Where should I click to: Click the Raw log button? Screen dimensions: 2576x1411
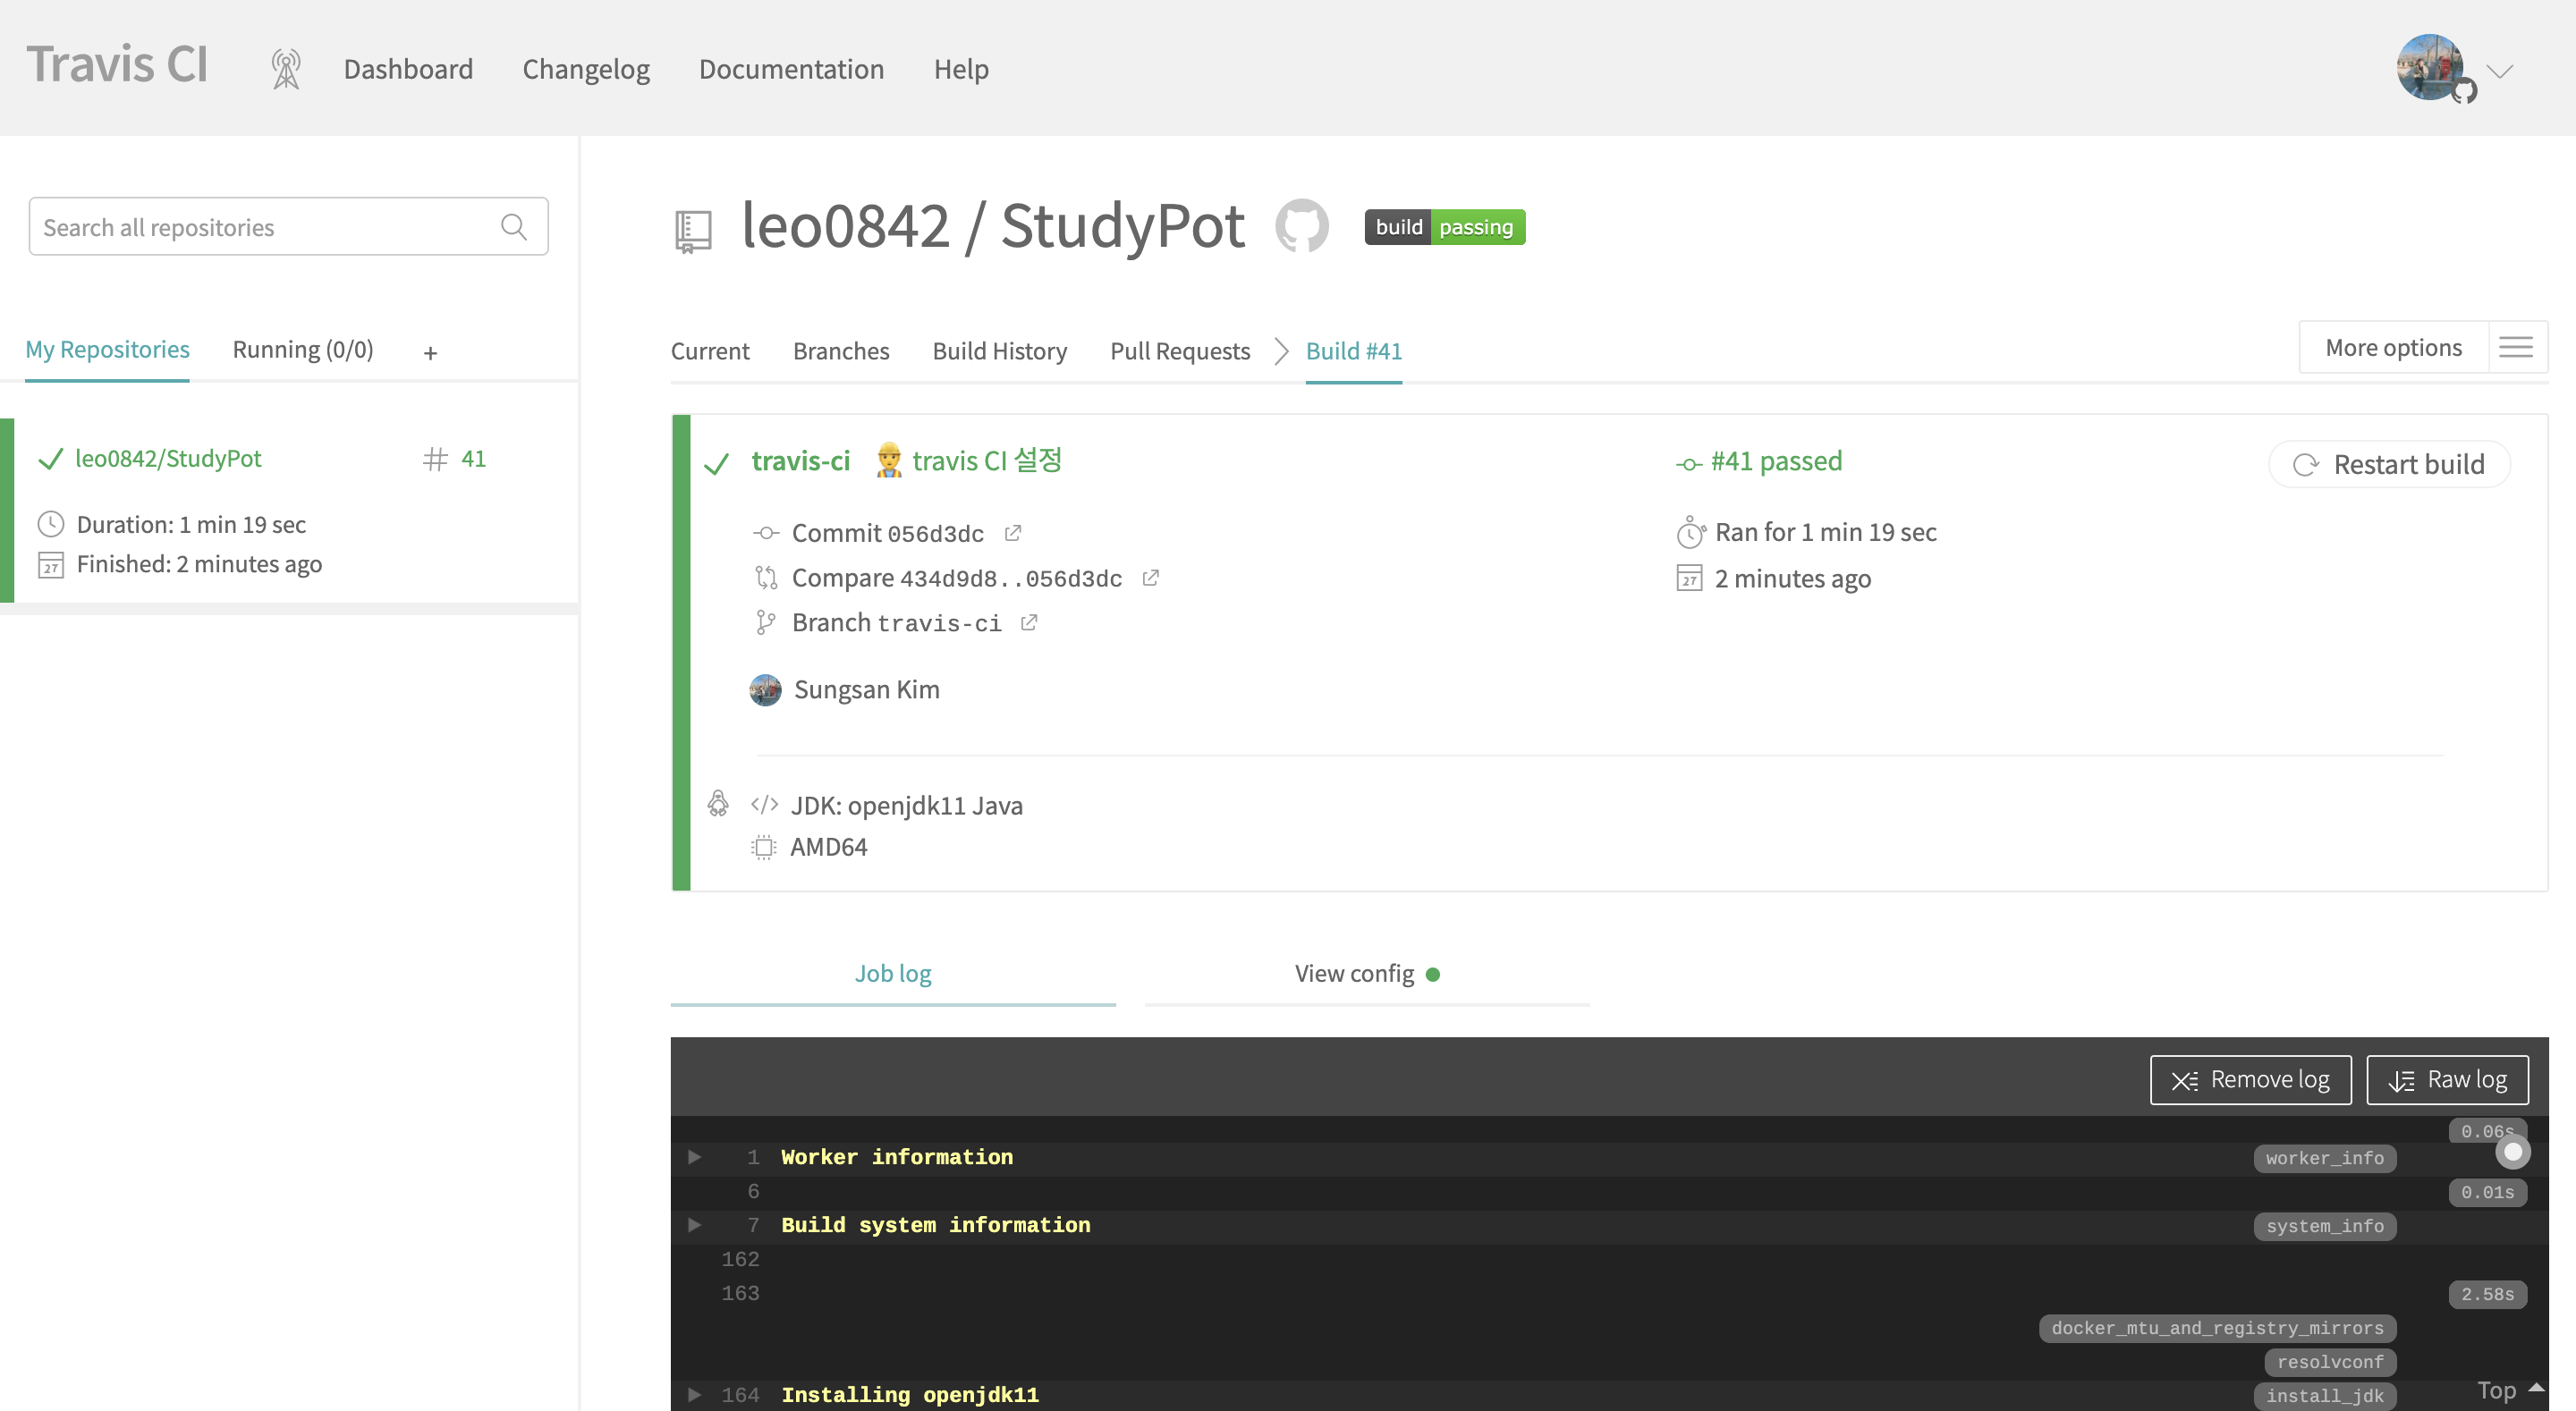[2449, 1079]
